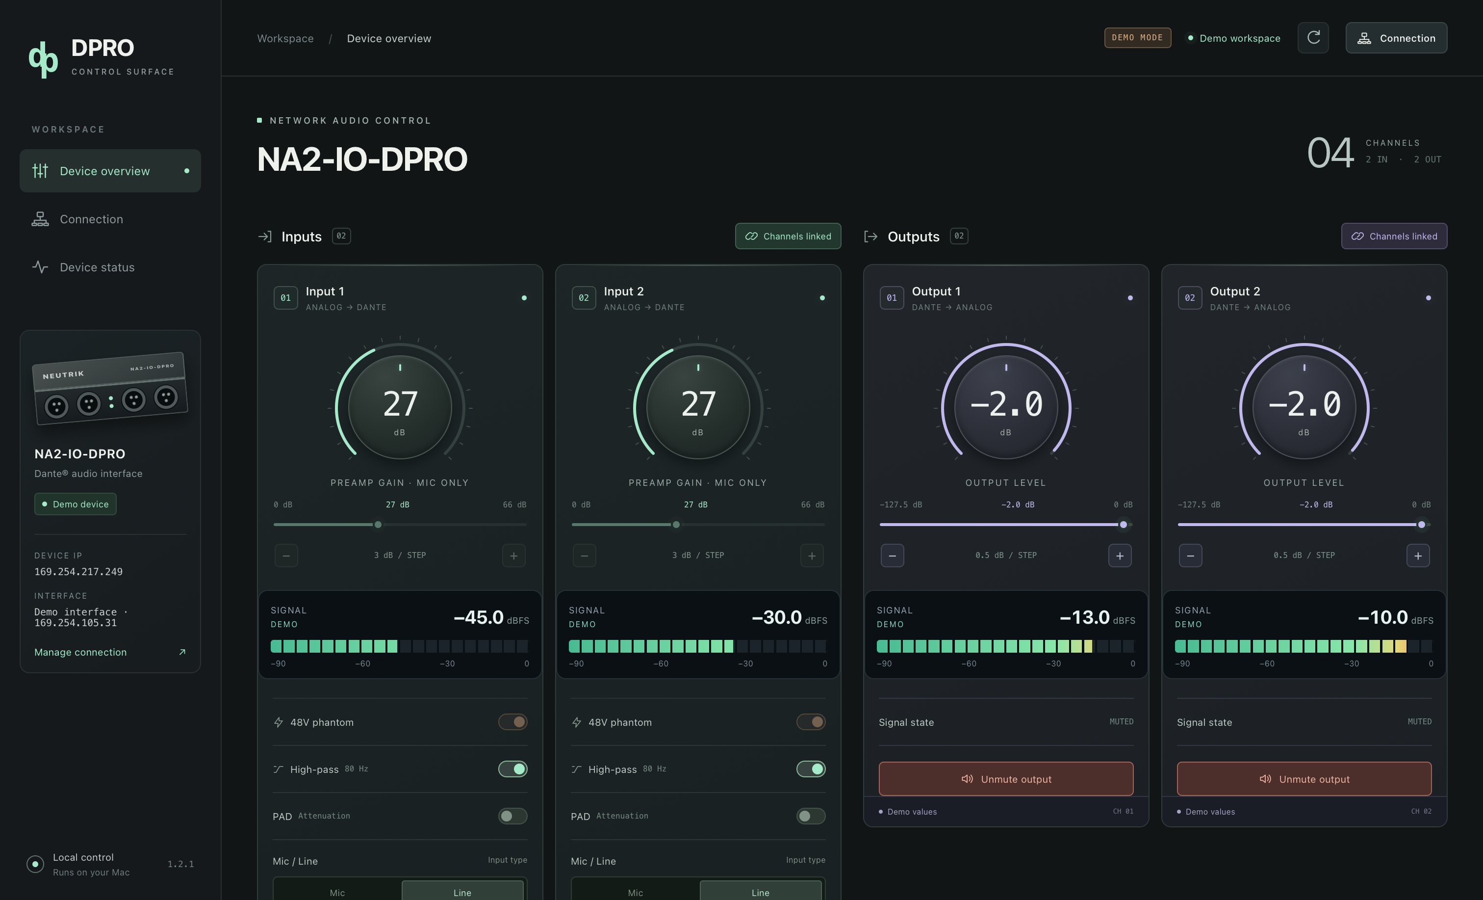Toggle PAD attenuation on Input 1
This screenshot has width=1483, height=900.
[x=513, y=816]
